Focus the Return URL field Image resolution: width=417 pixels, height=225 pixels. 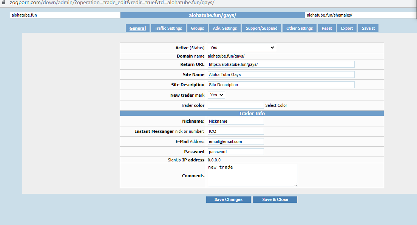[281, 64]
